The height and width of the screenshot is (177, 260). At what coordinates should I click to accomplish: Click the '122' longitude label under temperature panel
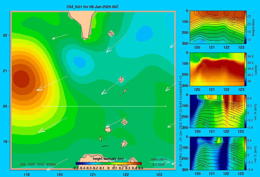(x=226, y=47)
